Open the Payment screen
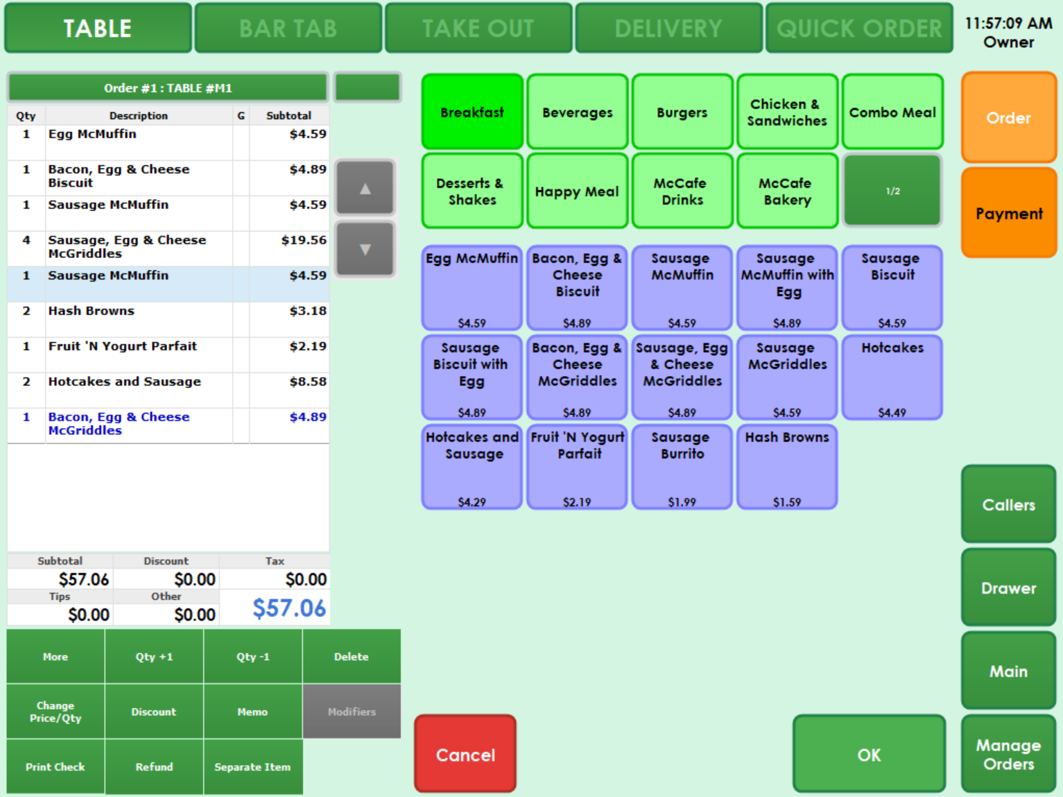This screenshot has height=797, width=1063. click(1009, 213)
